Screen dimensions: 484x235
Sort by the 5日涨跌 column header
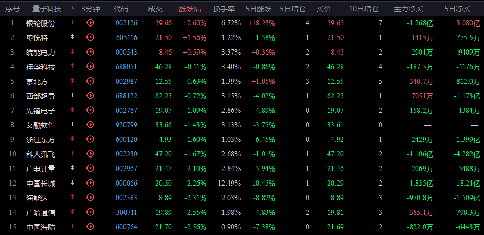[258, 9]
